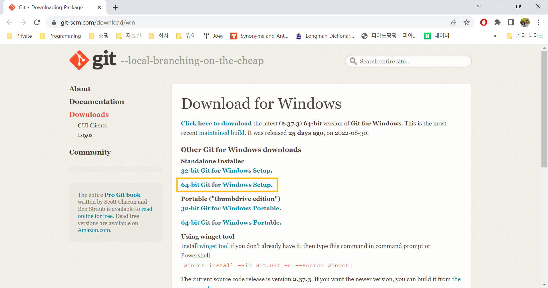
Task: Open the Joey bookmark
Action: pos(213,36)
